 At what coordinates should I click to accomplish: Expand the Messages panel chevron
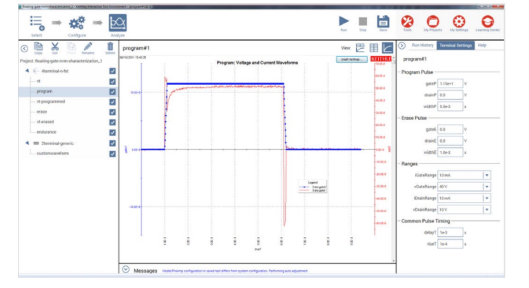click(x=126, y=269)
